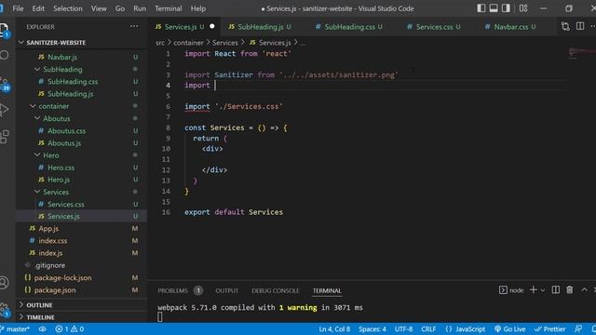Click Ln 4, Col 8 cursor position

334,329
